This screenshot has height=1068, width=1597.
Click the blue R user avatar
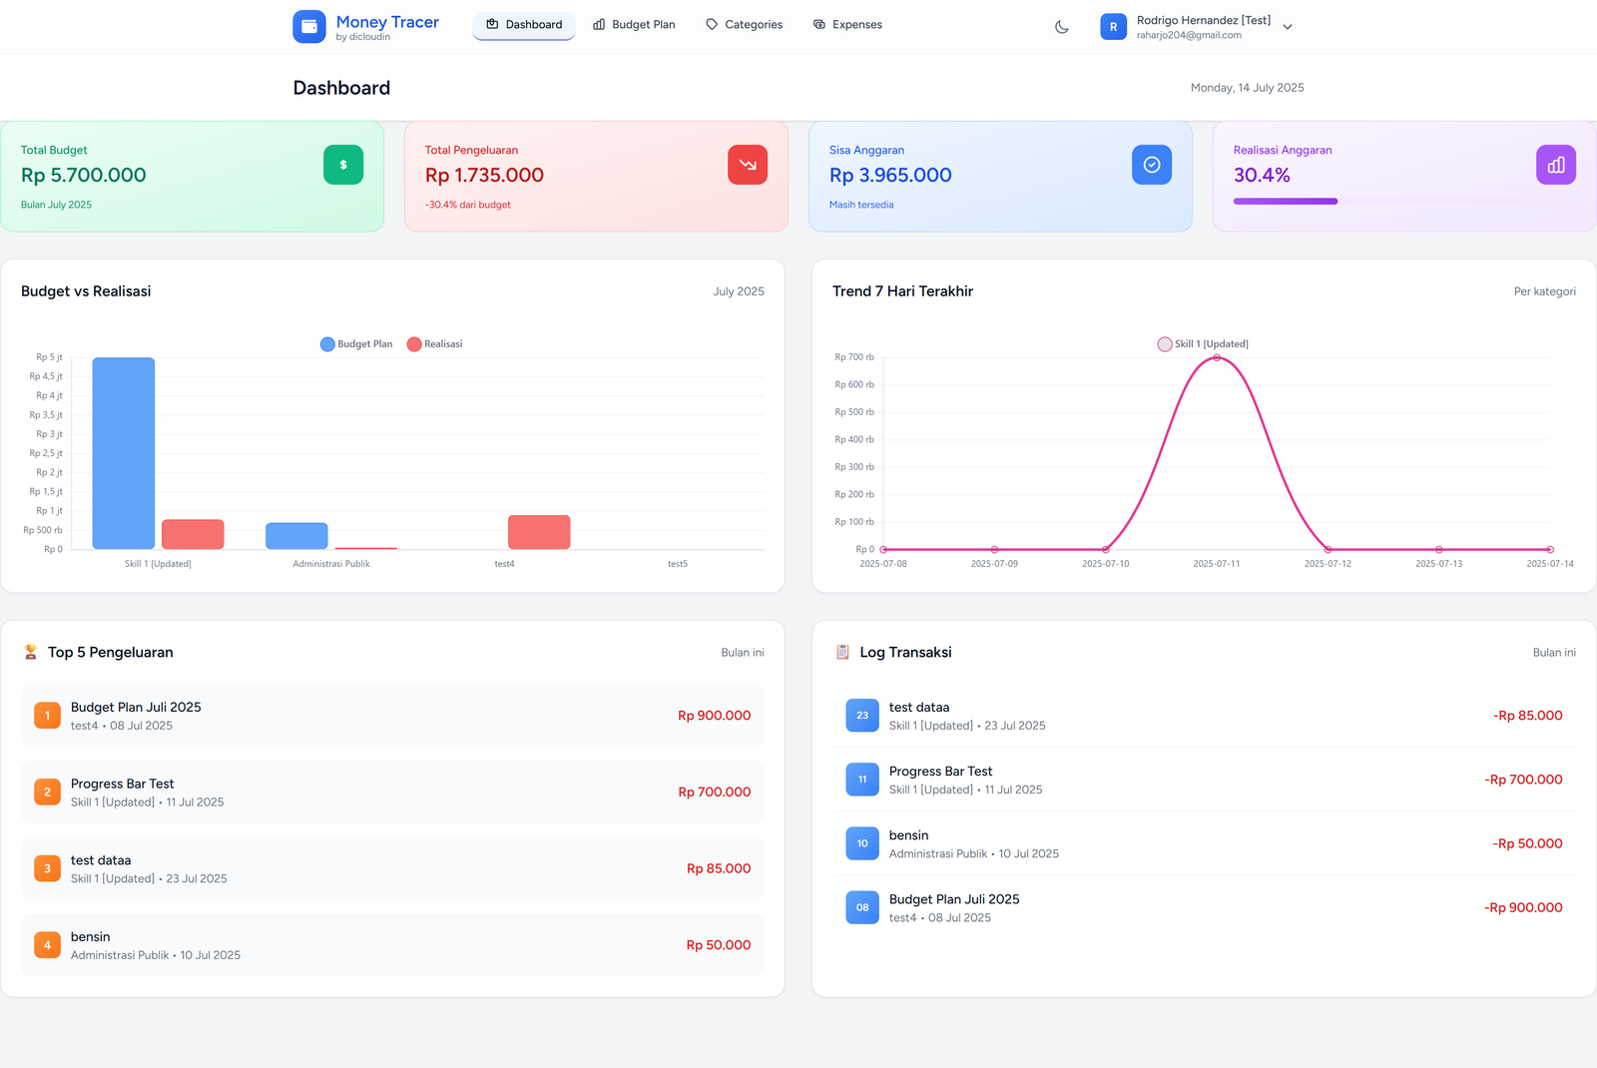click(1113, 27)
